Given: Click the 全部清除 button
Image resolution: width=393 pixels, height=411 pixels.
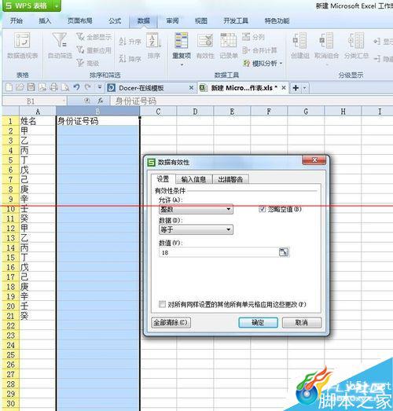Looking at the screenshot, I should tap(171, 322).
